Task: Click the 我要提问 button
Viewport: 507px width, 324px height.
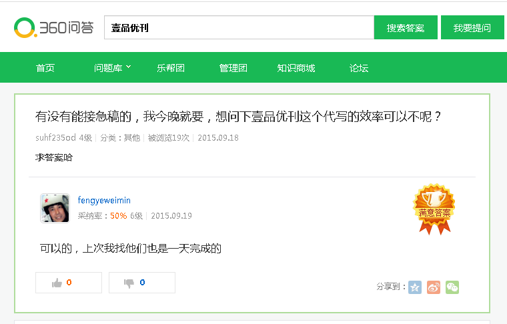Action: pyautogui.click(x=472, y=27)
